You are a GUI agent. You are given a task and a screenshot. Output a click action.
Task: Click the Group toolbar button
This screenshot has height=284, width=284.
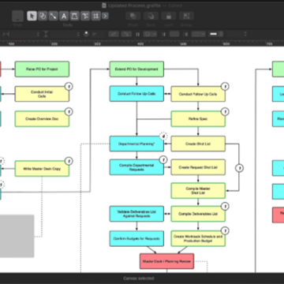186,16
